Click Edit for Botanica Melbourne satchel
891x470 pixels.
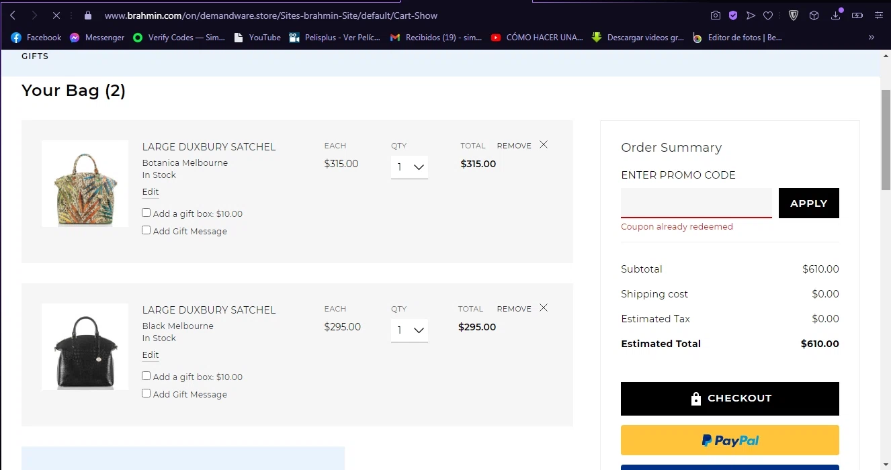point(151,192)
